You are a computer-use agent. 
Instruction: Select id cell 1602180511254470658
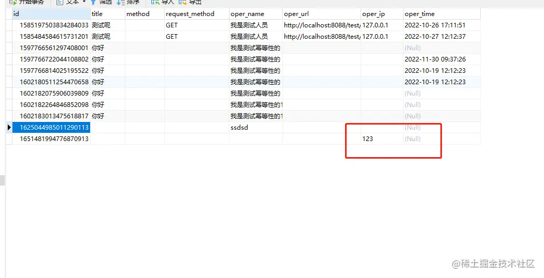pyautogui.click(x=51, y=82)
